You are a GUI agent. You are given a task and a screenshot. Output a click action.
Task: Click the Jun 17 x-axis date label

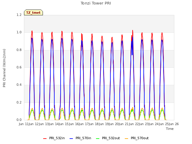coord(84,124)
